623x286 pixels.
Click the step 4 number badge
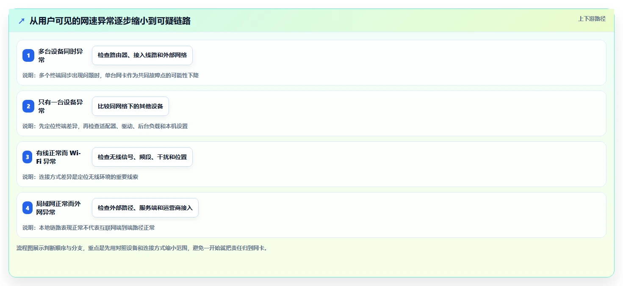[28, 208]
